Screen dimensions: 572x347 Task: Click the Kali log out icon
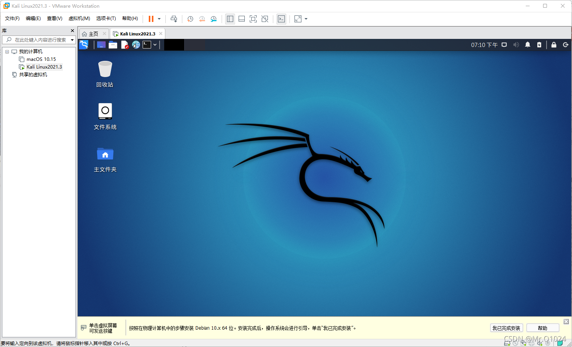pyautogui.click(x=565, y=45)
